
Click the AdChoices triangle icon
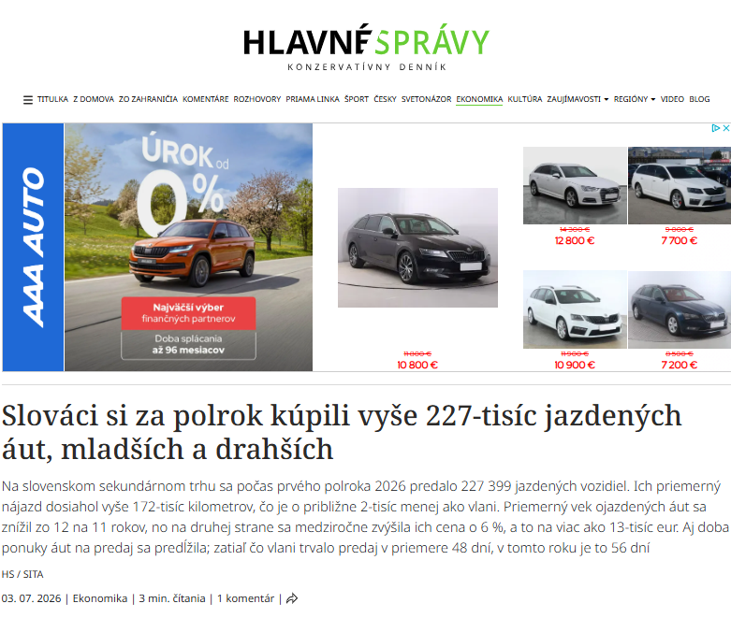click(x=716, y=128)
